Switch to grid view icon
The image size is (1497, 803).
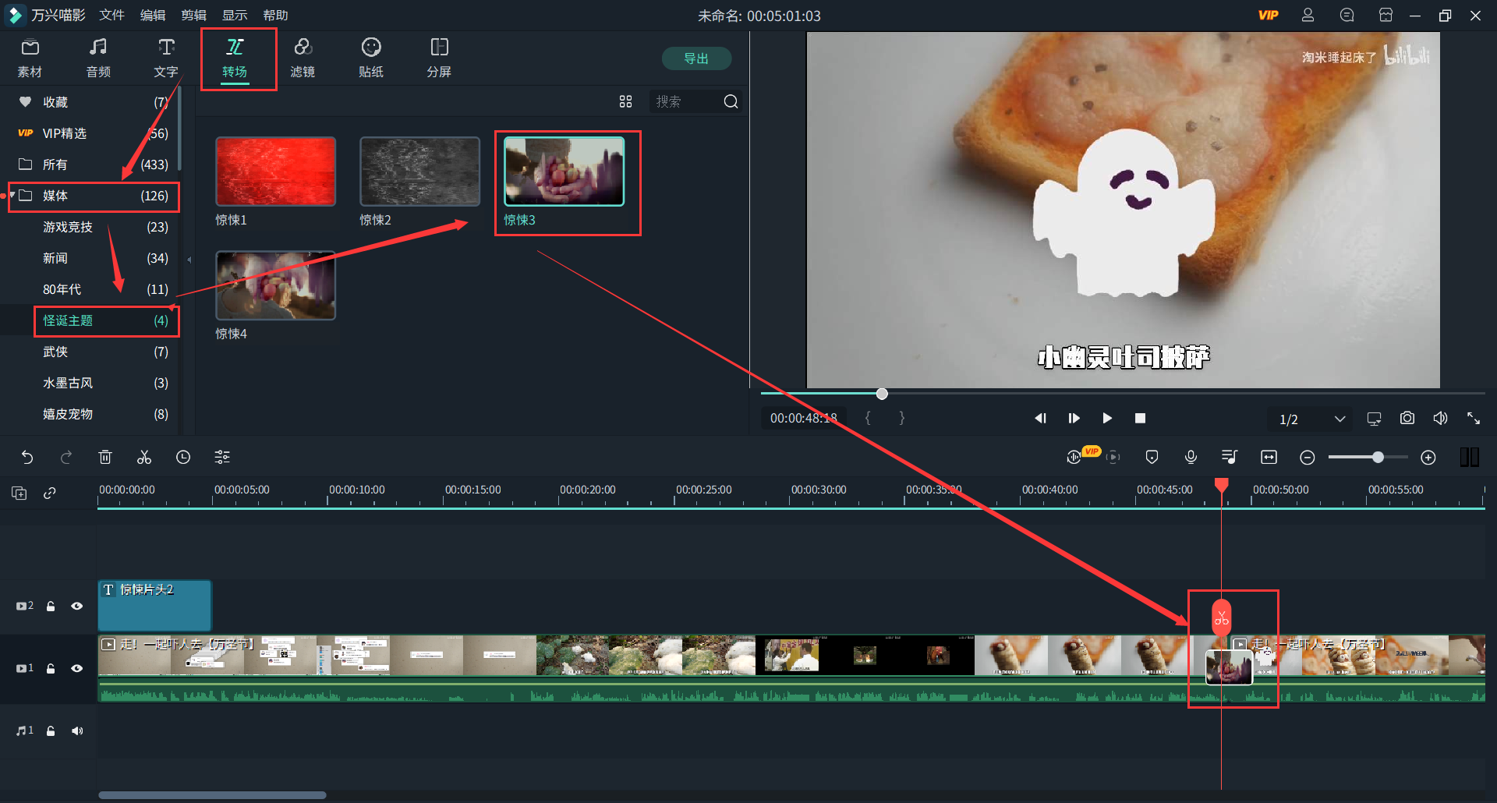[x=625, y=101]
